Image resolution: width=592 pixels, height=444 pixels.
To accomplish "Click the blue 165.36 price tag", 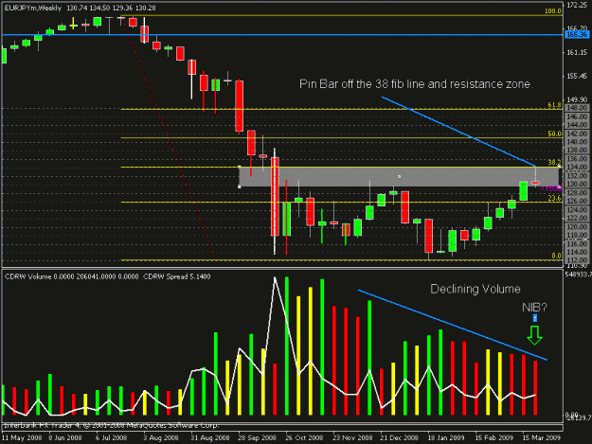I will point(577,35).
